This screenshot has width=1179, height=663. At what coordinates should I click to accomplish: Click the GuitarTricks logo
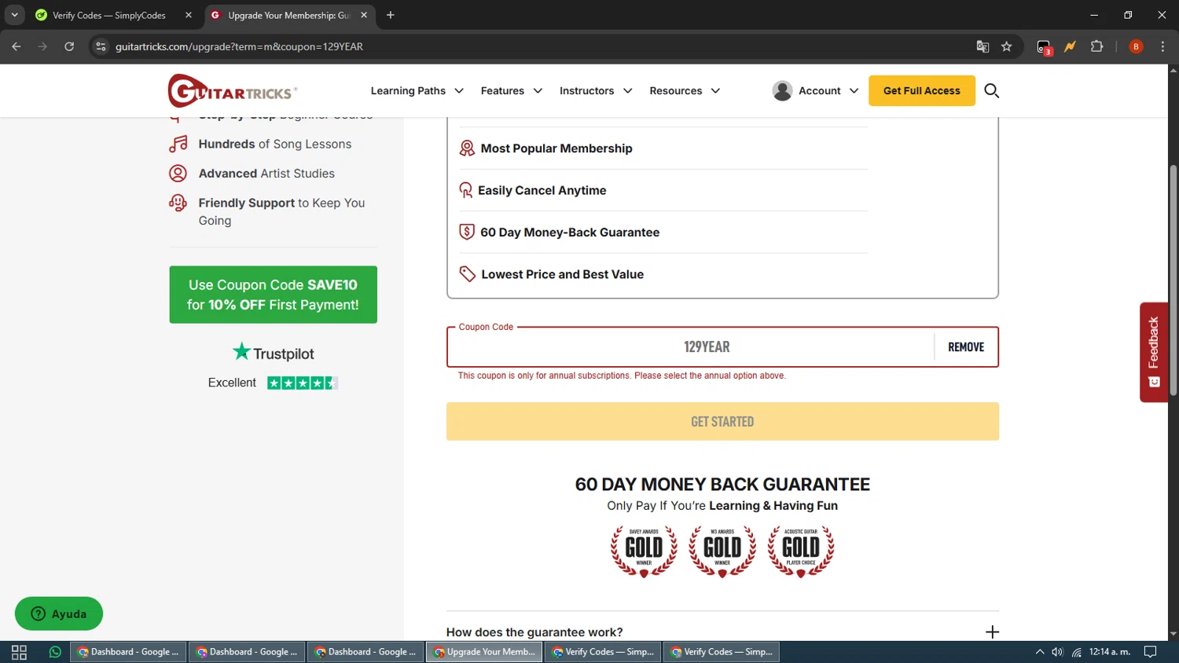232,91
